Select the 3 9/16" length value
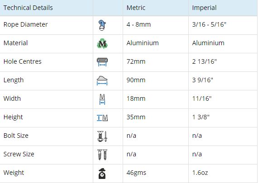Screen dimensions: 258x183 click(x=202, y=80)
